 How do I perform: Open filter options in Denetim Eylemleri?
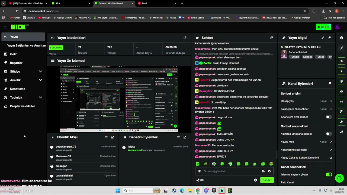(x=178, y=137)
